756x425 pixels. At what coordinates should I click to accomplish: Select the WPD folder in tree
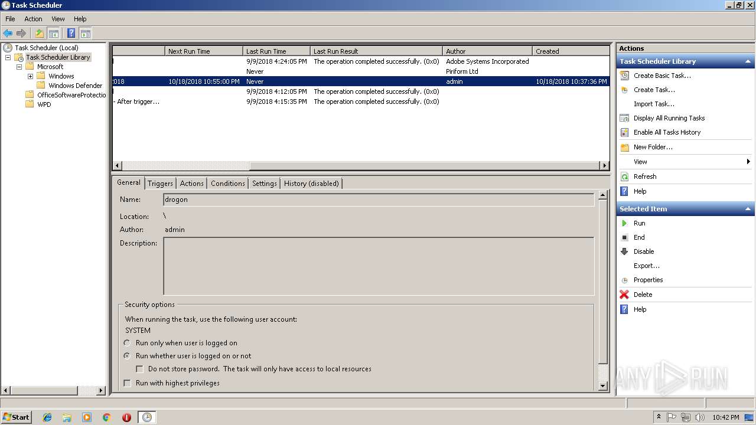coord(44,104)
